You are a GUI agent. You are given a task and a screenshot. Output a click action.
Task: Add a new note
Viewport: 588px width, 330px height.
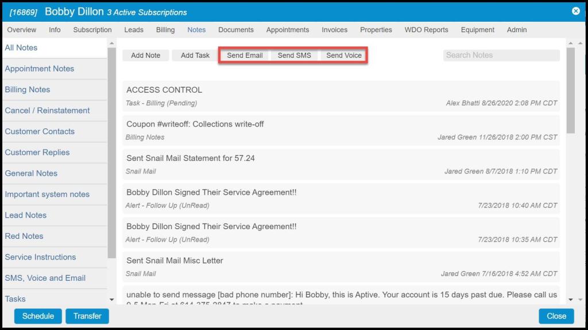tap(145, 56)
